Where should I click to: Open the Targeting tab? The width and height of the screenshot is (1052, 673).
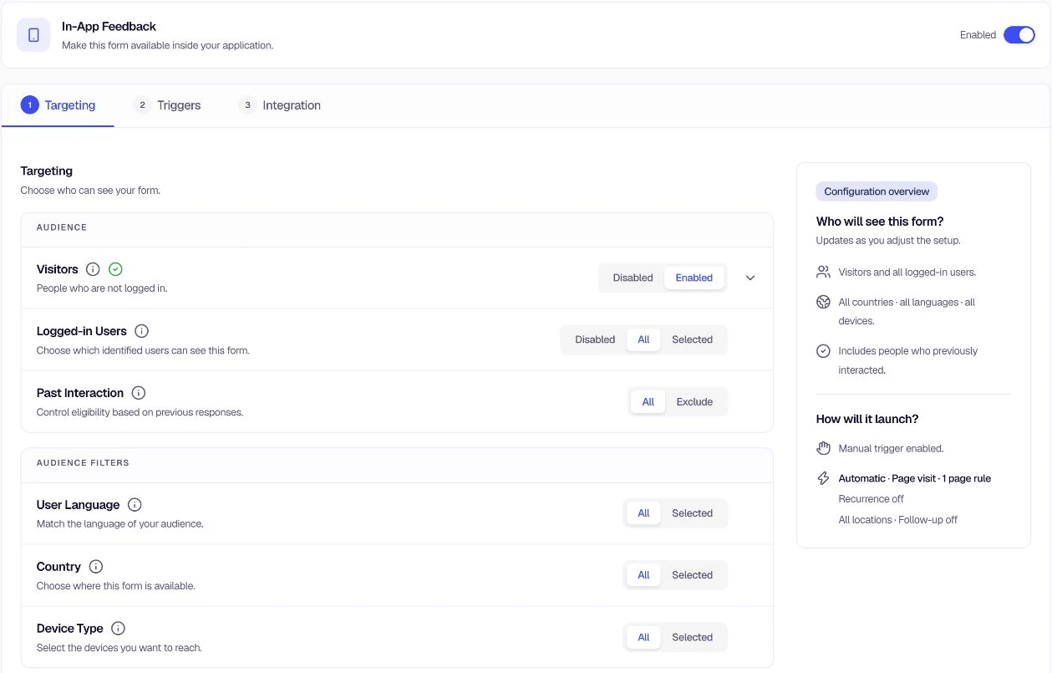(x=58, y=105)
